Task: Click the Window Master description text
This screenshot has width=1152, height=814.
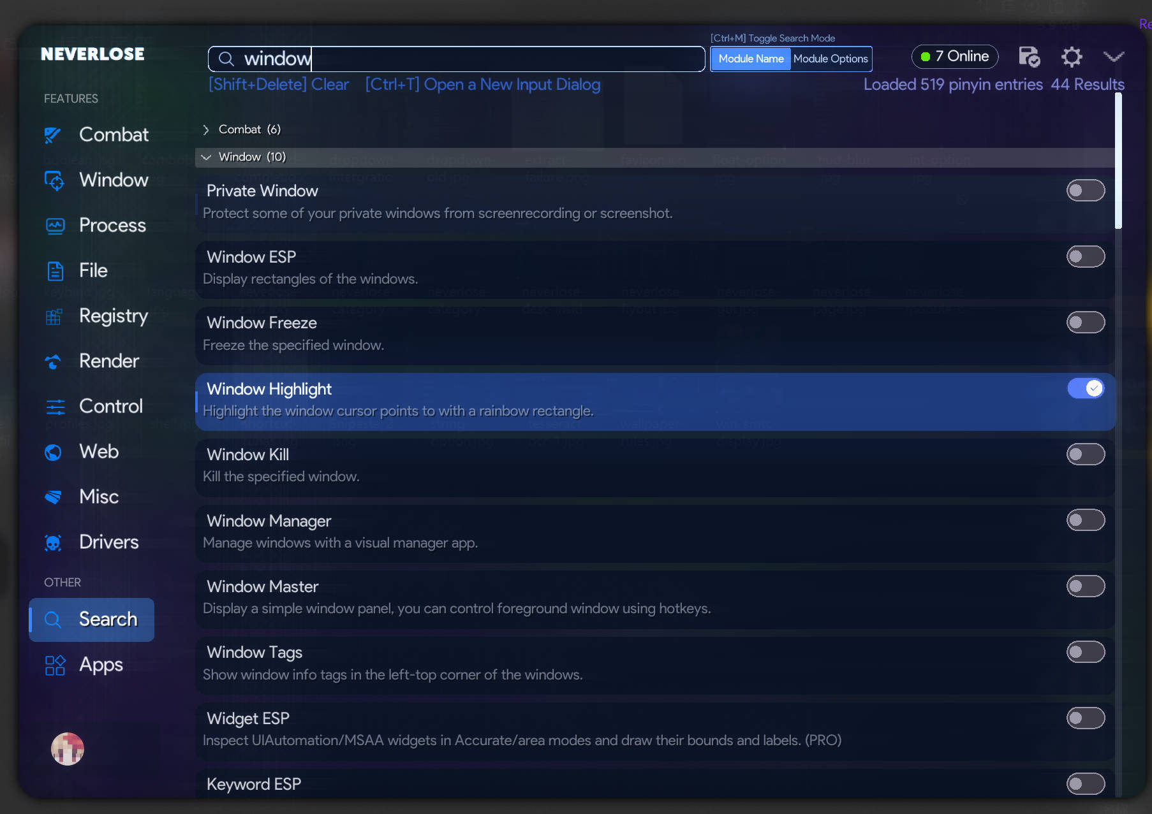Action: (457, 609)
